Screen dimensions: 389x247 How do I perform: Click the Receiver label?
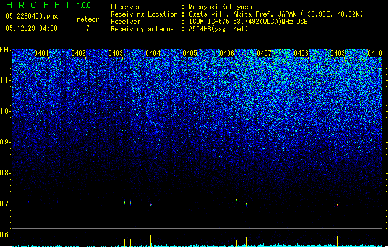pos(126,22)
